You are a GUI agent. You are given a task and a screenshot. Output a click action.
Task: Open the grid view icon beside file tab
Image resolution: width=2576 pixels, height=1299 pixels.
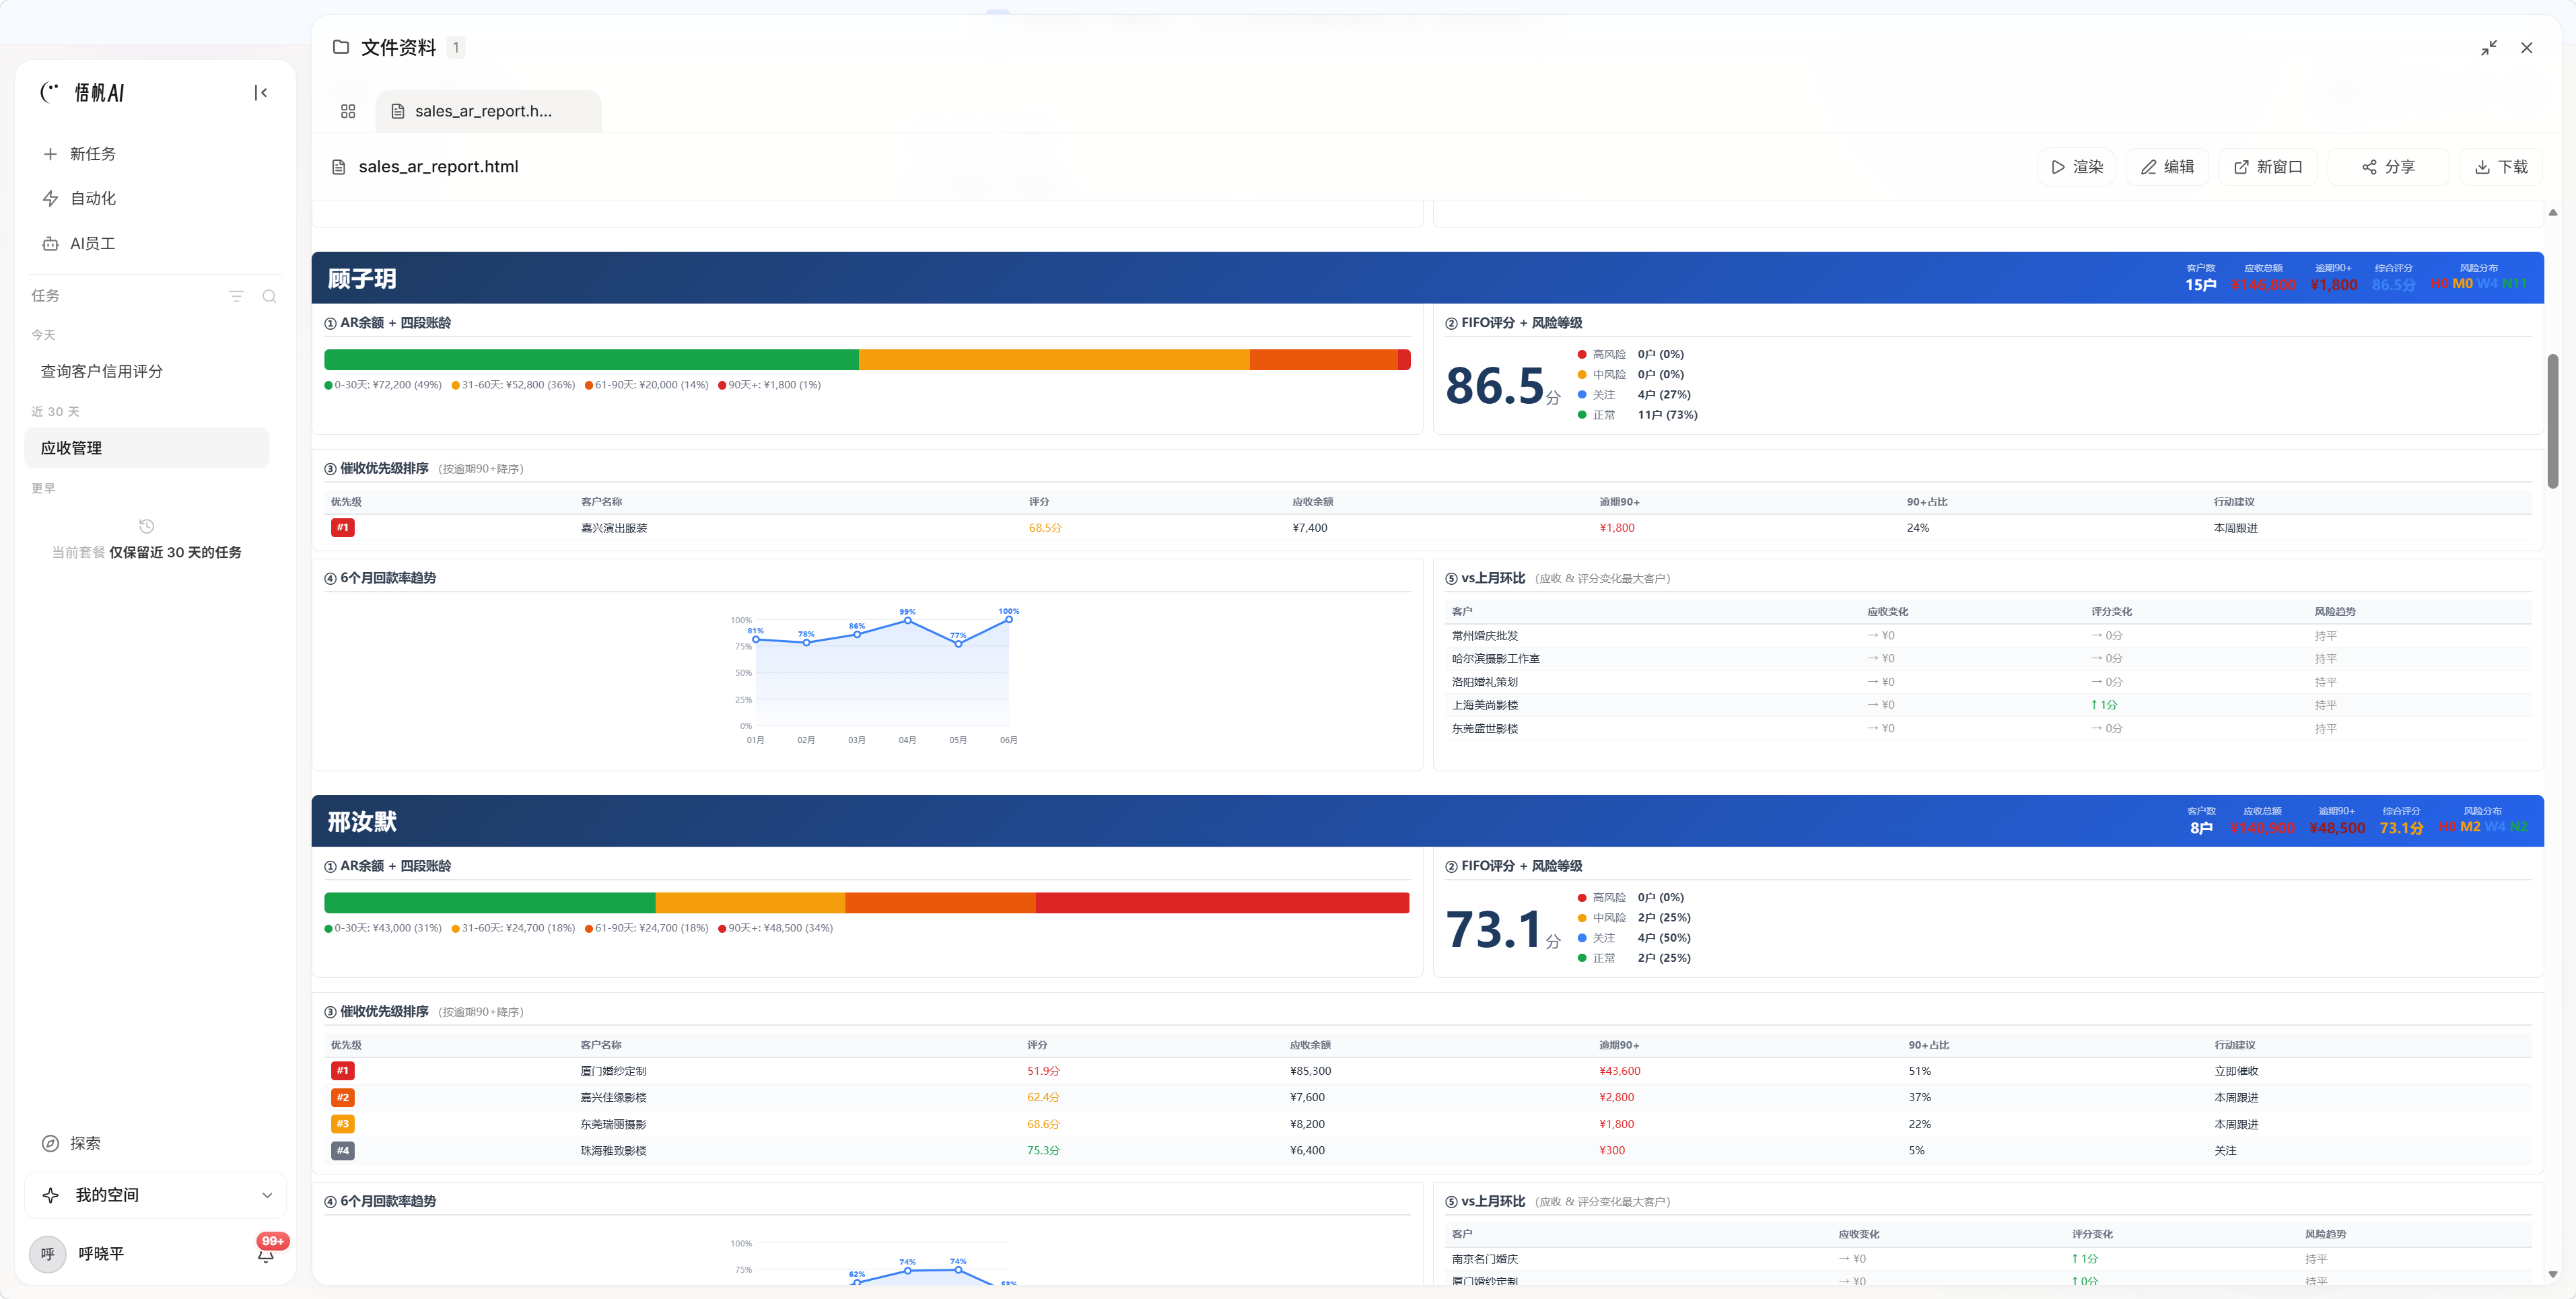coord(348,111)
